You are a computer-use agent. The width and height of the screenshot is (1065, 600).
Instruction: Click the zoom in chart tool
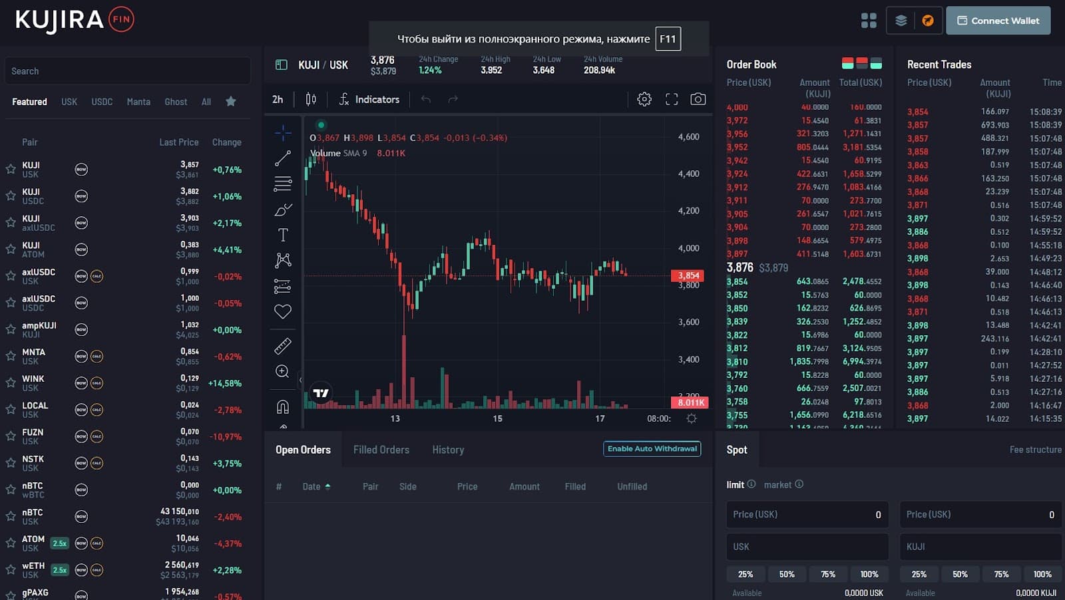(x=283, y=371)
